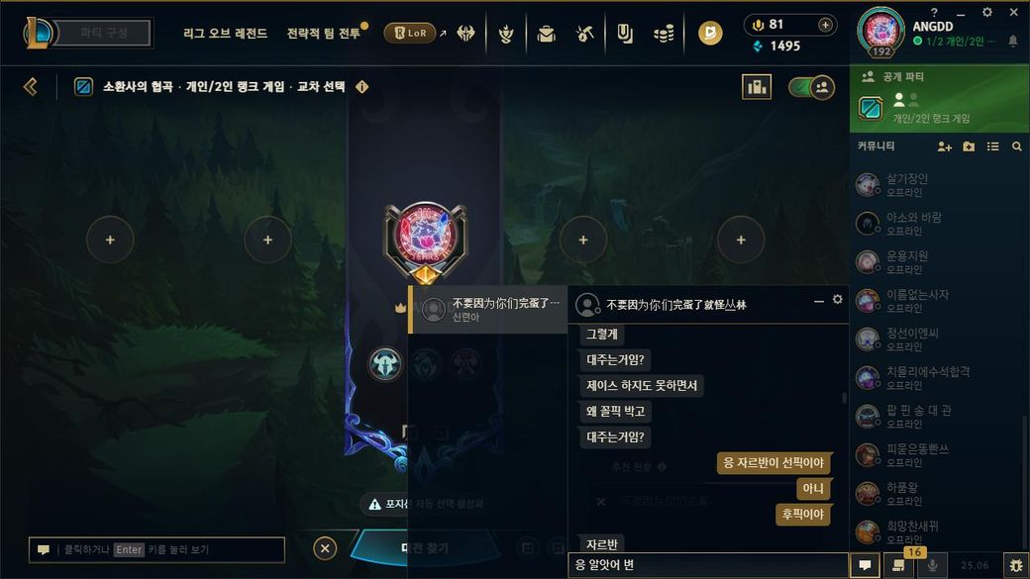The image size is (1030, 579).
Task: Click the add friend icon in 커뮤니티
Action: [x=945, y=146]
